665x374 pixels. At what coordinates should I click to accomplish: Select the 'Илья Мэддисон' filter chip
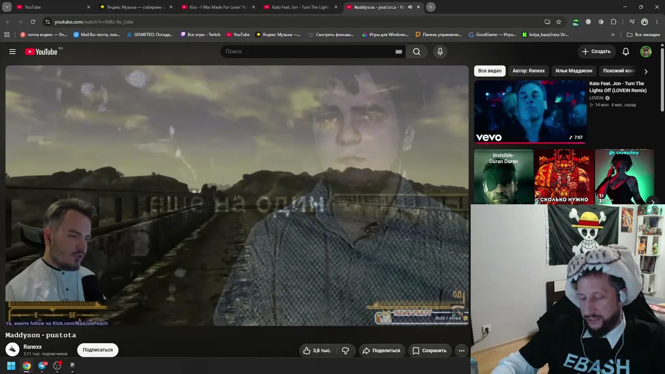[x=574, y=71]
